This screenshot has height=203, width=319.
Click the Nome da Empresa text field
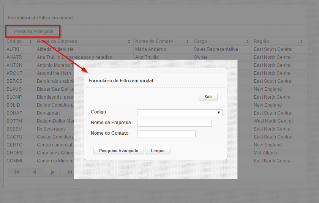(174, 123)
